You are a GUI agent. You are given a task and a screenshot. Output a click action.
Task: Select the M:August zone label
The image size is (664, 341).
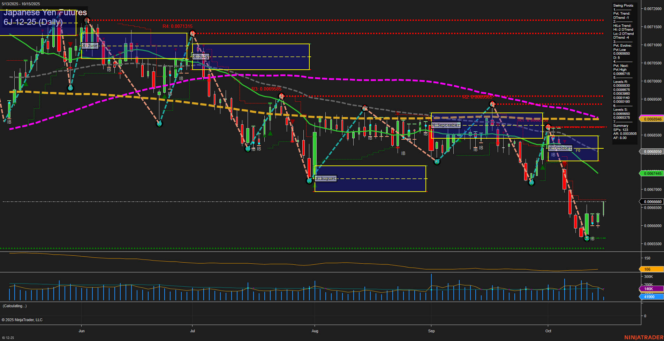pyautogui.click(x=325, y=178)
